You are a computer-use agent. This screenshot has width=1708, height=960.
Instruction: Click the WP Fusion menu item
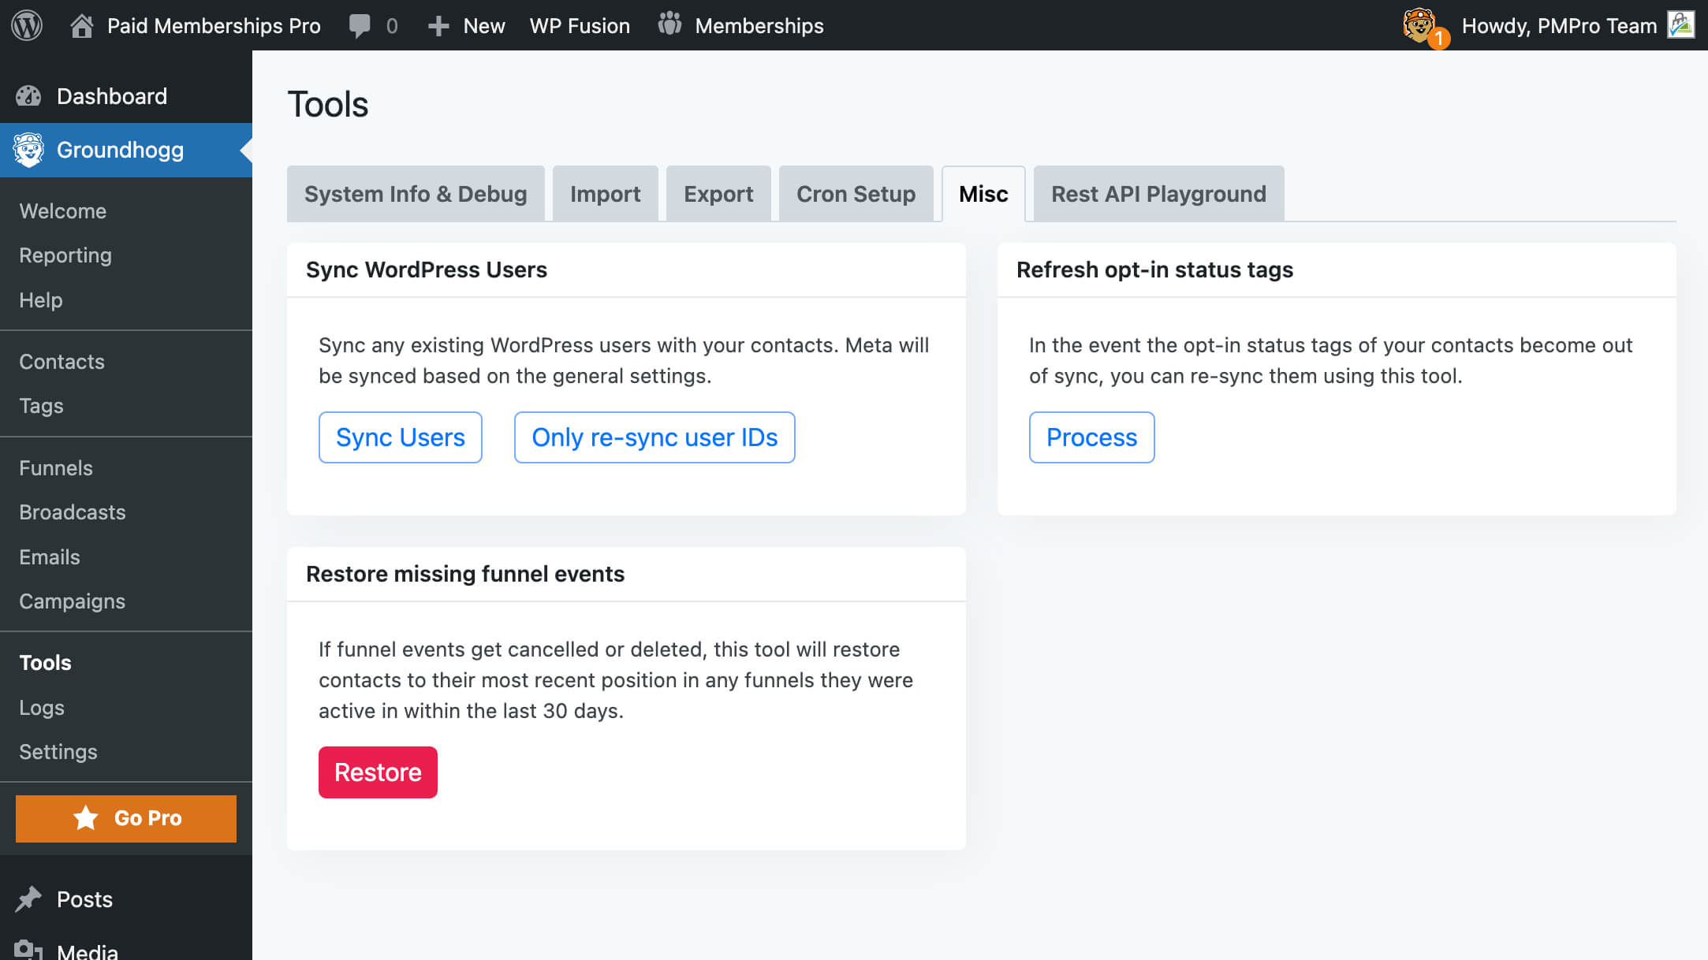point(578,24)
